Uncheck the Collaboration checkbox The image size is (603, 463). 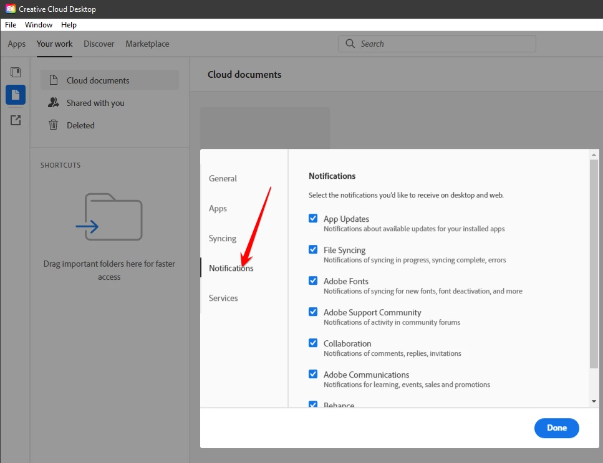(313, 343)
